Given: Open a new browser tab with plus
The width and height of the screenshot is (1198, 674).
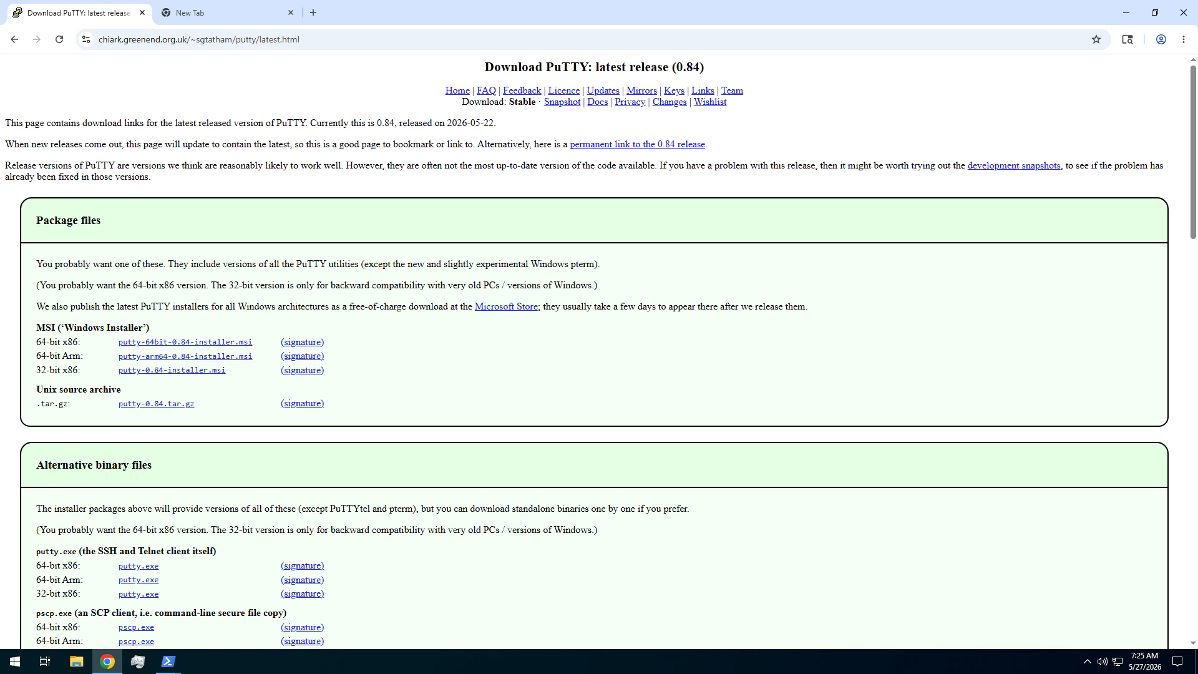Looking at the screenshot, I should point(313,12).
